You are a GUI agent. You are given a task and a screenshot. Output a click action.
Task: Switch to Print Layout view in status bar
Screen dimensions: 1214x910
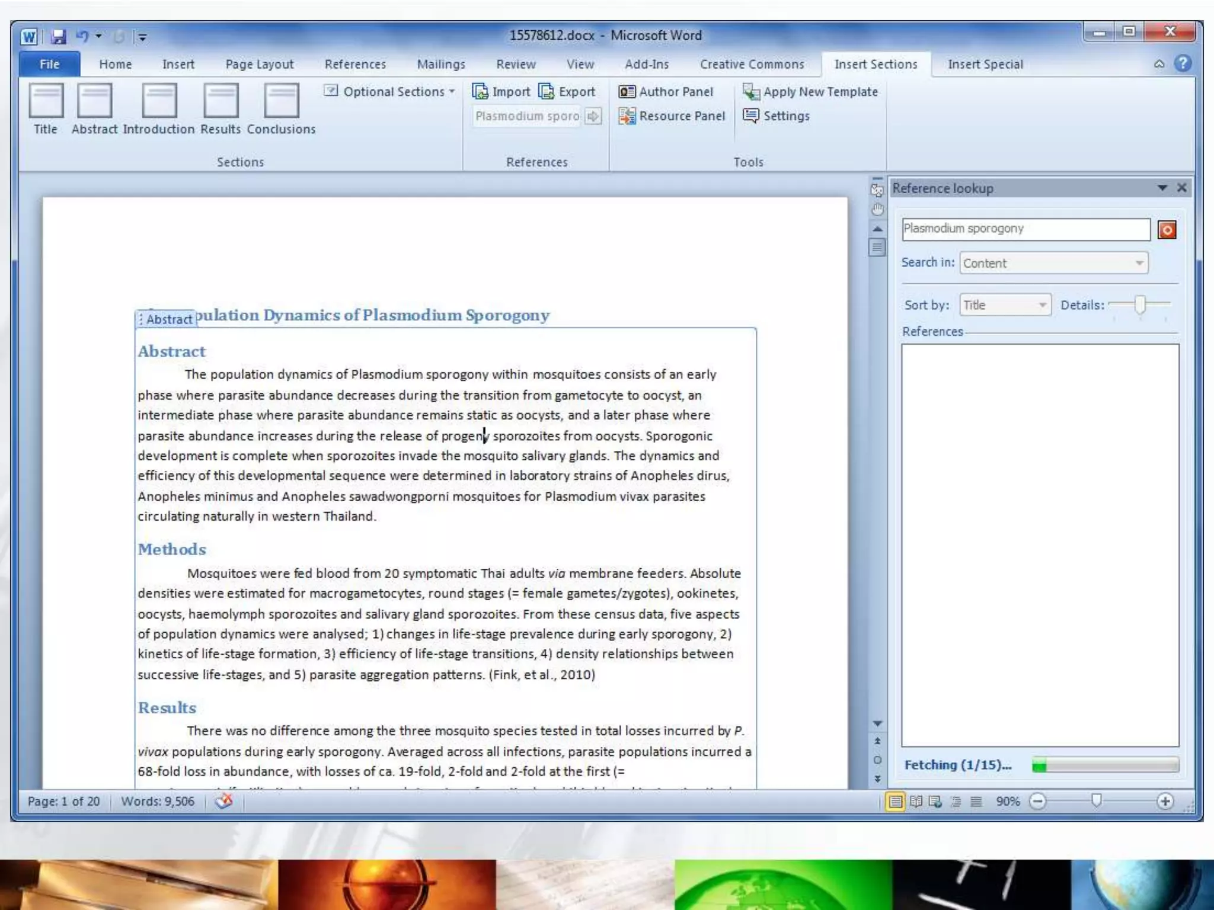[895, 802]
